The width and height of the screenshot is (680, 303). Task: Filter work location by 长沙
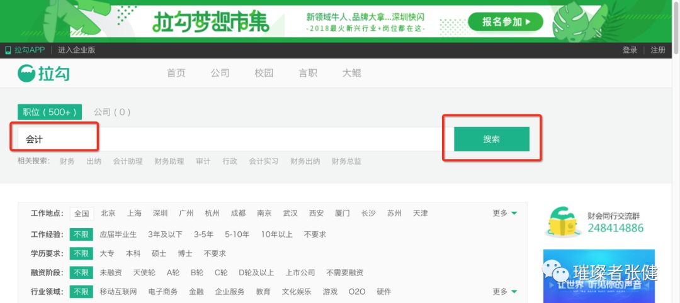368,213
